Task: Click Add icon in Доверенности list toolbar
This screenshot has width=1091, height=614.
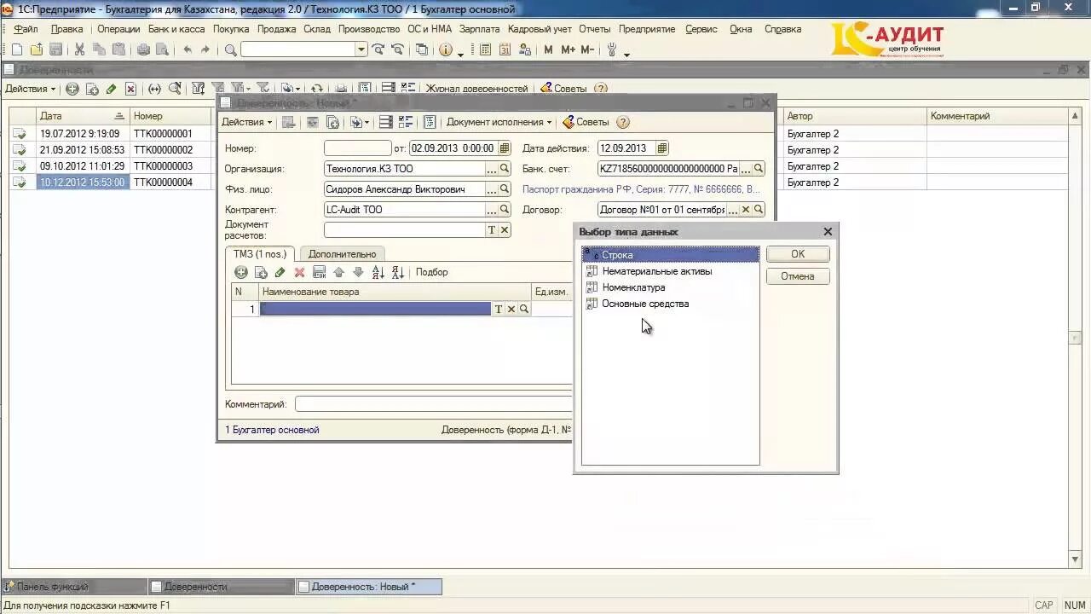Action: tap(72, 88)
